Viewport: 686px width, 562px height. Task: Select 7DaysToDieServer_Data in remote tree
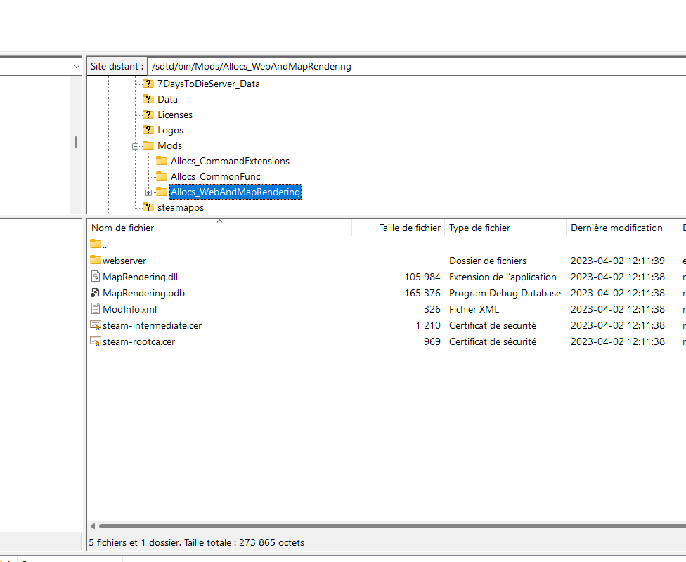click(x=208, y=84)
